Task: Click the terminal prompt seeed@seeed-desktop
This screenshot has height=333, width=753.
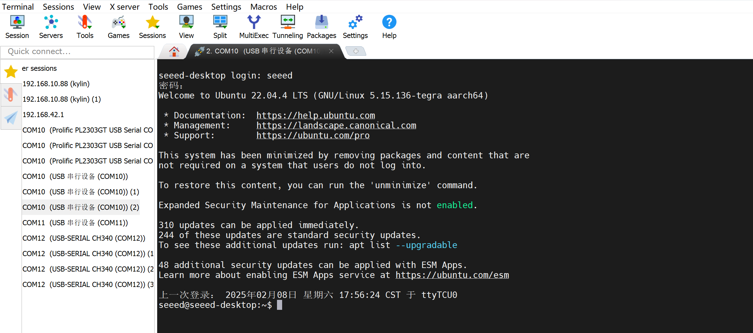Action: pos(215,305)
